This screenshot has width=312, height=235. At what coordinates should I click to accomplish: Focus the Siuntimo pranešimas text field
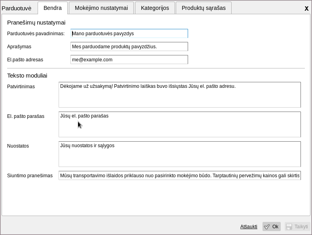pos(179,176)
